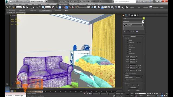Select the Face mapping radio button
Image resolution: width=173 pixels, height=97 pixels.
pyautogui.click(x=128, y=51)
